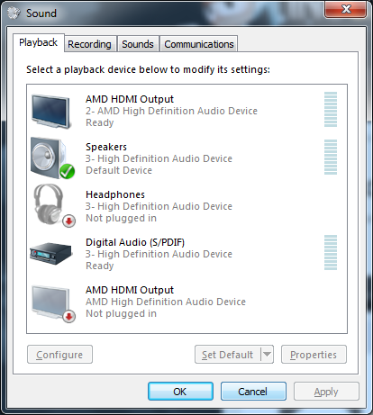Click the Configure button

point(59,355)
